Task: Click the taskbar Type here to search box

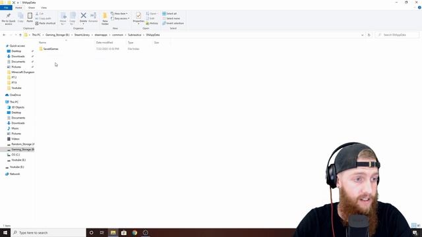Action: 48,232
